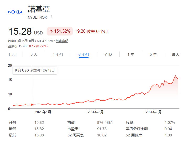Click the 52 周高点 value 16.62
The image size is (183, 143).
pyautogui.click(x=102, y=135)
